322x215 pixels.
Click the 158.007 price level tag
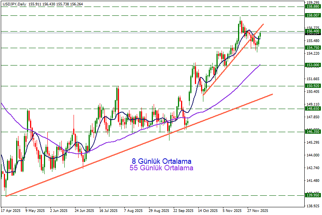pyautogui.click(x=313, y=15)
